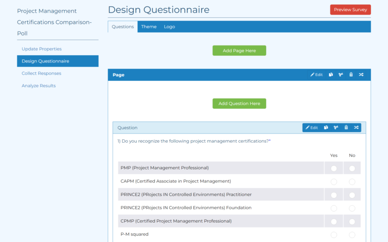Click the Page header's shuffle icon
This screenshot has width=388, height=242.
point(361,75)
